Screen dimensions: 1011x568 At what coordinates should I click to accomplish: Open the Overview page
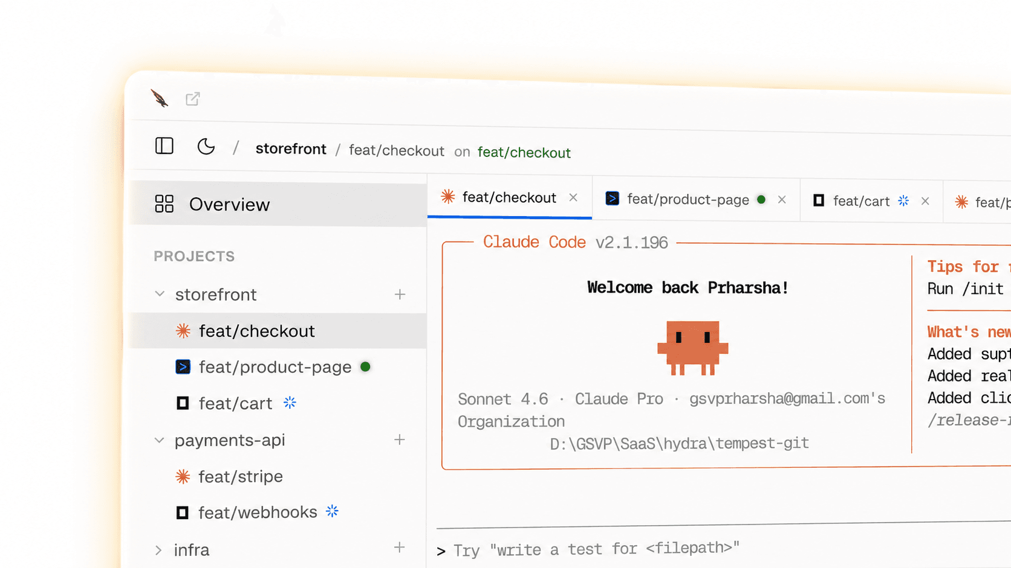point(279,205)
